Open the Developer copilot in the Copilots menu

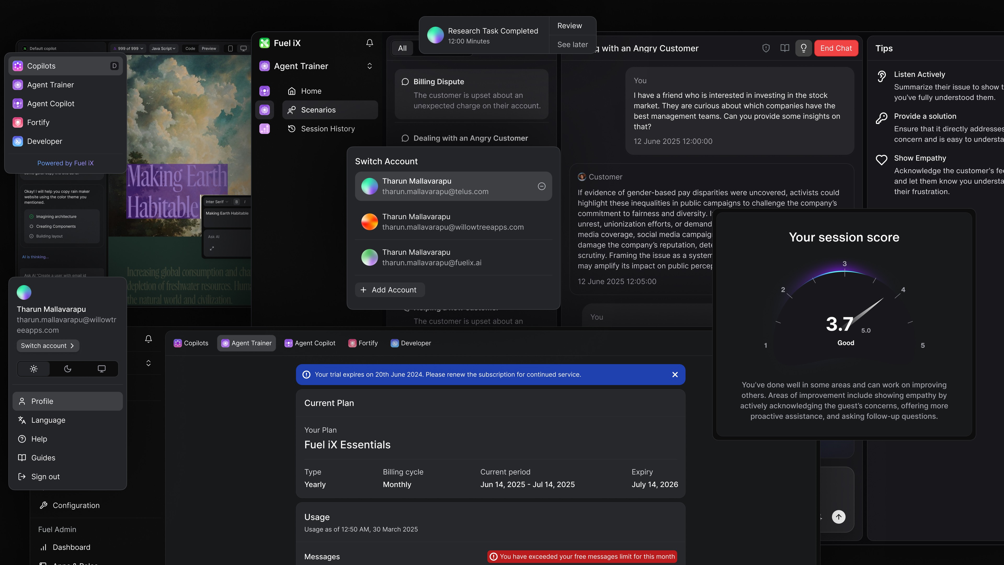pyautogui.click(x=44, y=141)
